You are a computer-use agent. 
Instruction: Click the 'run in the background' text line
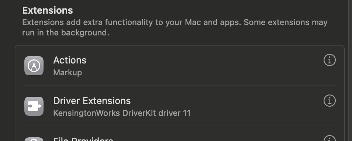66,33
